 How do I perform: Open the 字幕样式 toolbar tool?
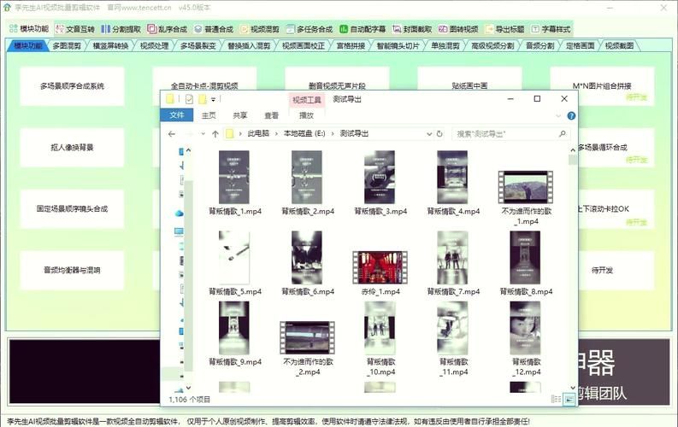coord(551,29)
